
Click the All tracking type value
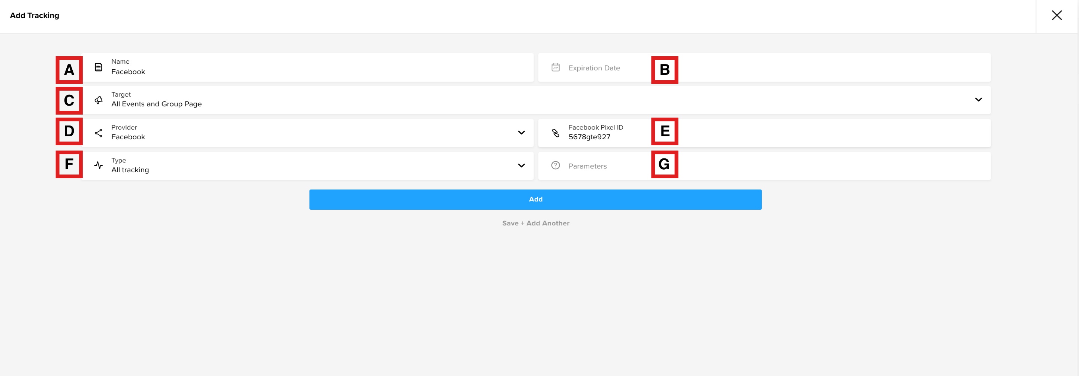pyautogui.click(x=130, y=170)
